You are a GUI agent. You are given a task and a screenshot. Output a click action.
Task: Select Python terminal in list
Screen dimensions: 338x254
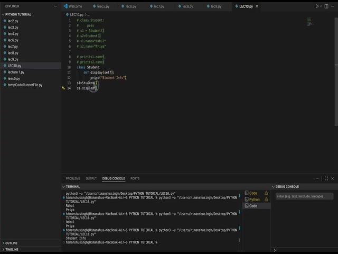(x=255, y=199)
